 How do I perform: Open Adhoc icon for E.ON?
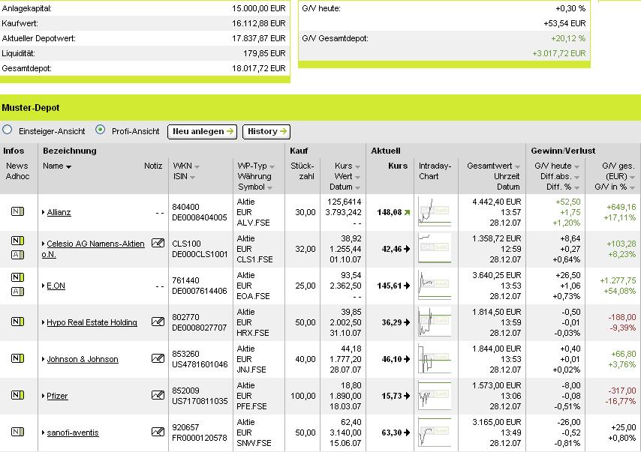click(17, 292)
